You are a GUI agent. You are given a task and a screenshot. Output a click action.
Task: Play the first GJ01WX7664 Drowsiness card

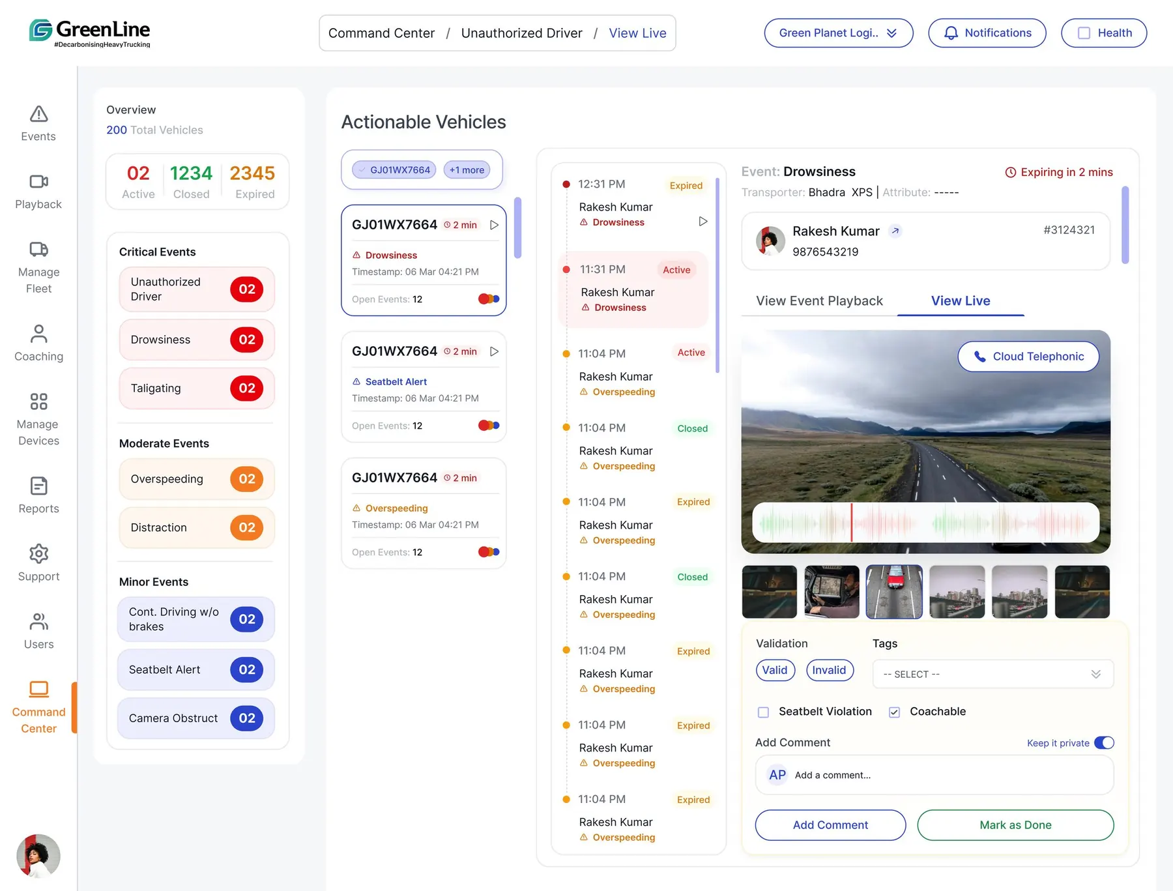coord(495,225)
